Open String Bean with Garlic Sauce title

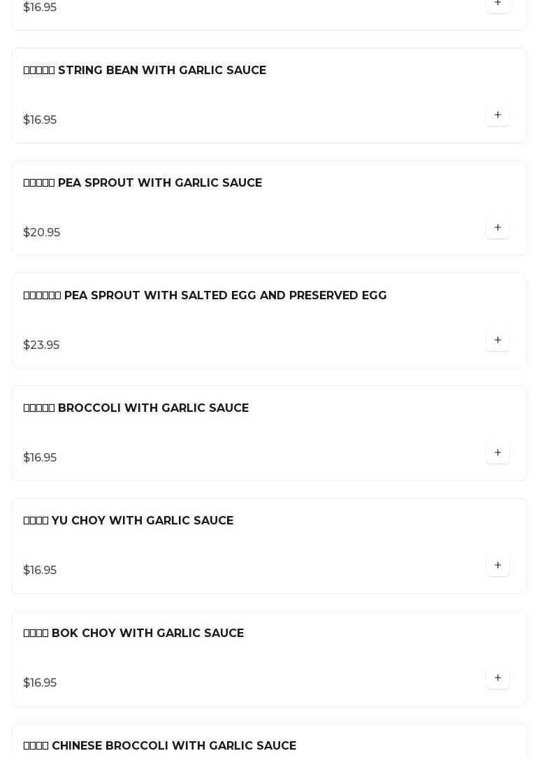(x=145, y=70)
